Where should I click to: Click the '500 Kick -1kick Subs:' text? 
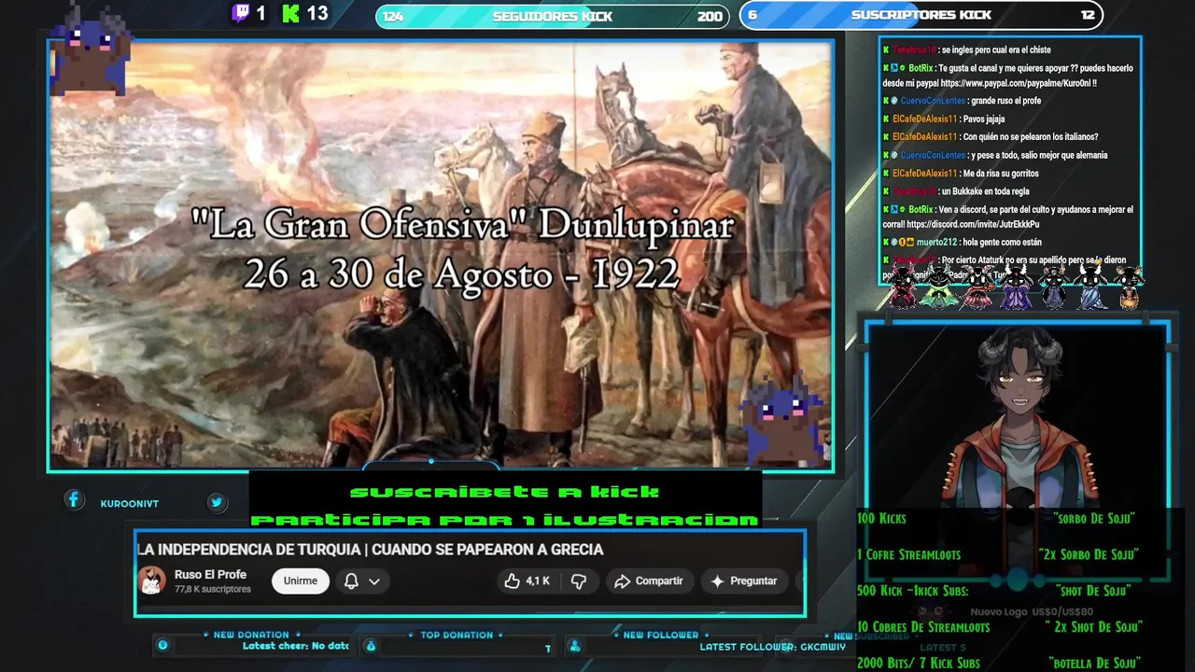point(912,591)
